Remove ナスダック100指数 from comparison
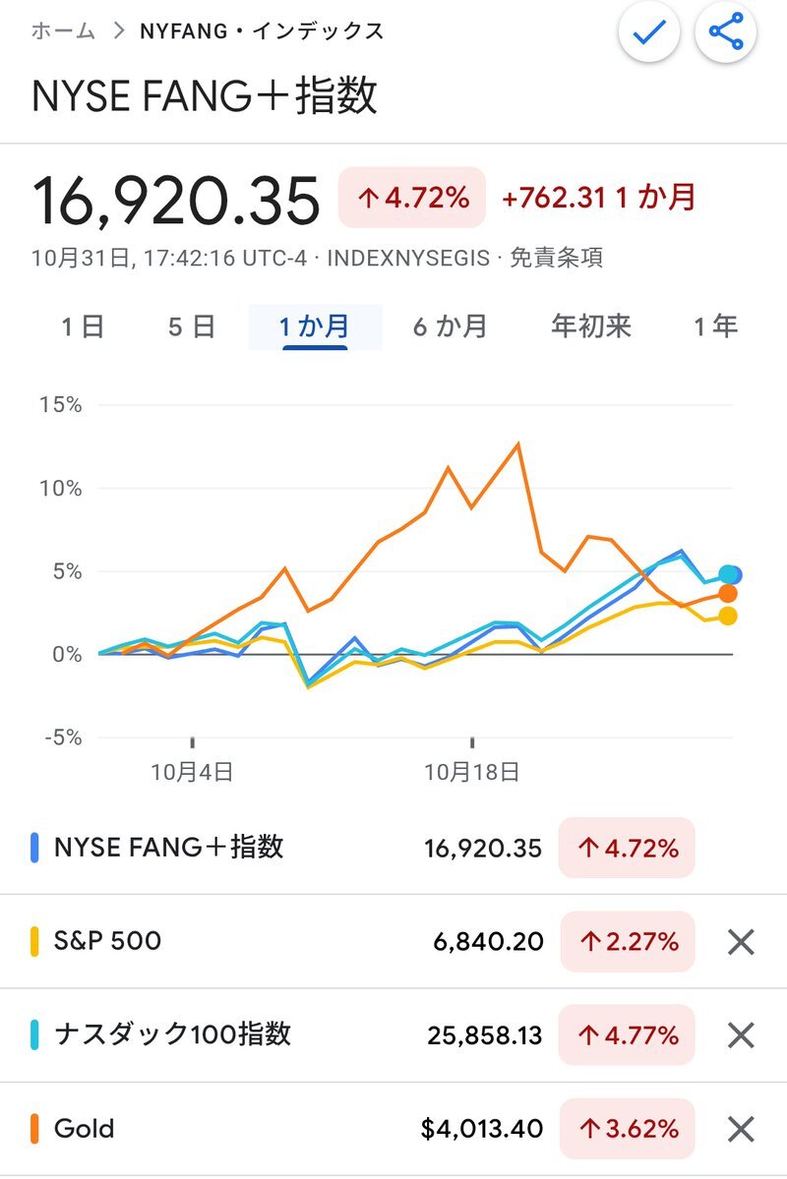Screen dimensions: 787x1179 click(x=740, y=1034)
